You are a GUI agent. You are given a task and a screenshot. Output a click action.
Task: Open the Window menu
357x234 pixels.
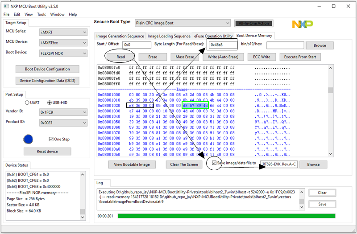coord(58,14)
